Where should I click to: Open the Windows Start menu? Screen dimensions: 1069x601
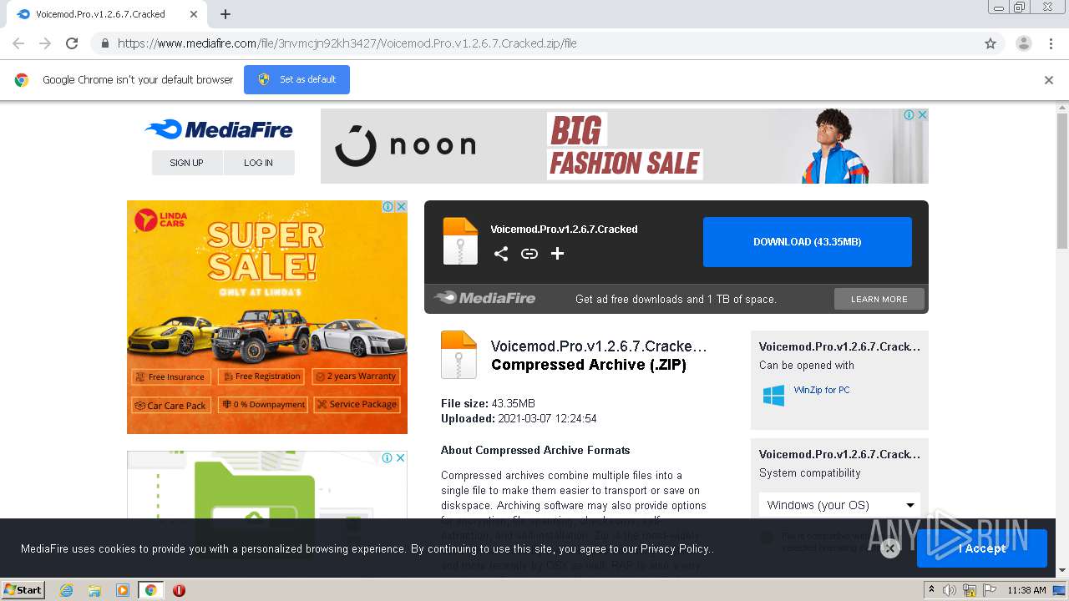point(23,590)
